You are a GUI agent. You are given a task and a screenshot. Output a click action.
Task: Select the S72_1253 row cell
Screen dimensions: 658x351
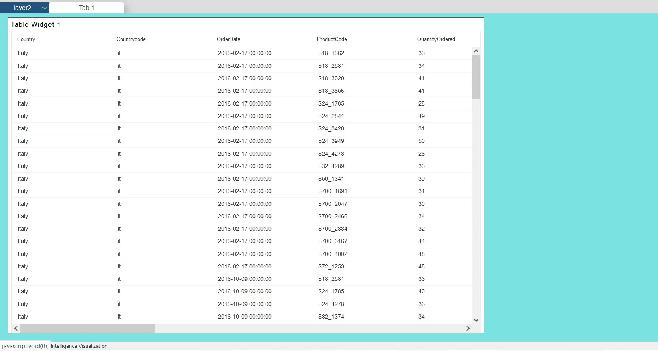331,266
